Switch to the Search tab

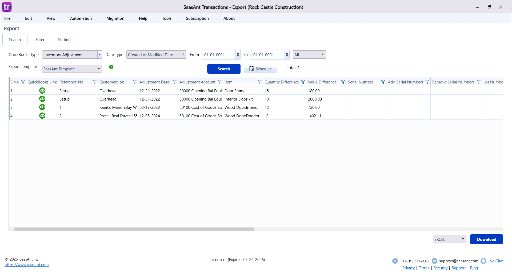pos(15,40)
